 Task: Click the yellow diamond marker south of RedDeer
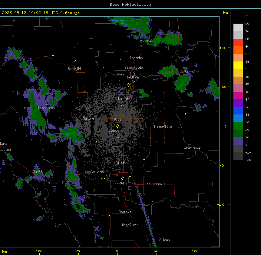click(129, 85)
